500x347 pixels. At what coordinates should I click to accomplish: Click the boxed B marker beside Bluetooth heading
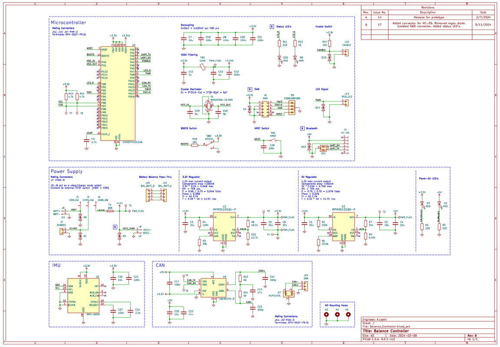[302, 128]
